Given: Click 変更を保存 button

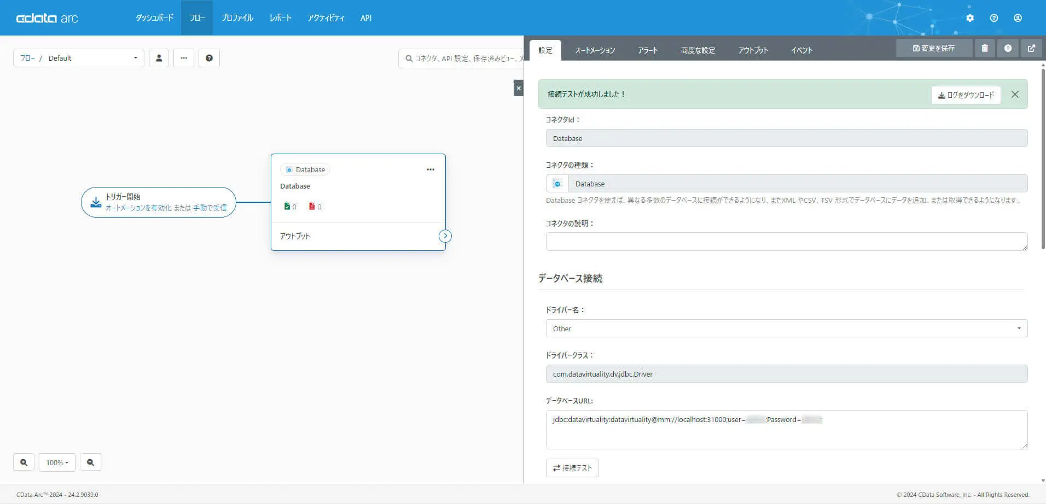Looking at the screenshot, I should pyautogui.click(x=934, y=48).
